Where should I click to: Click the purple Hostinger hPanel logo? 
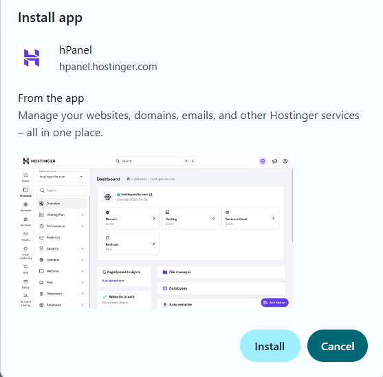point(32,58)
